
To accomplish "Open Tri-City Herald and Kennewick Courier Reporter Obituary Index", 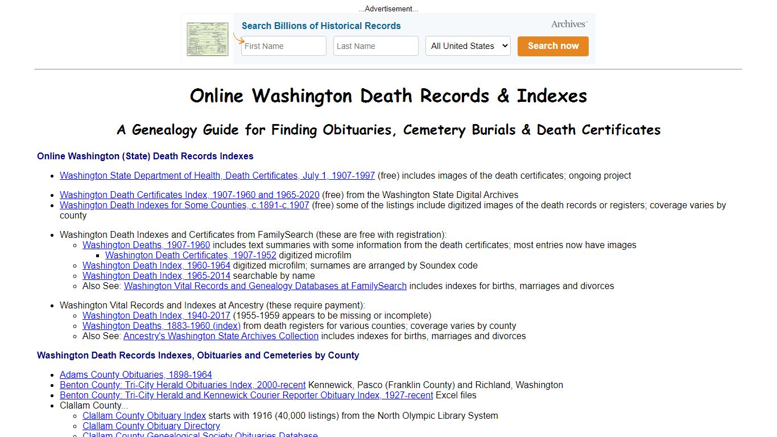I will [246, 395].
